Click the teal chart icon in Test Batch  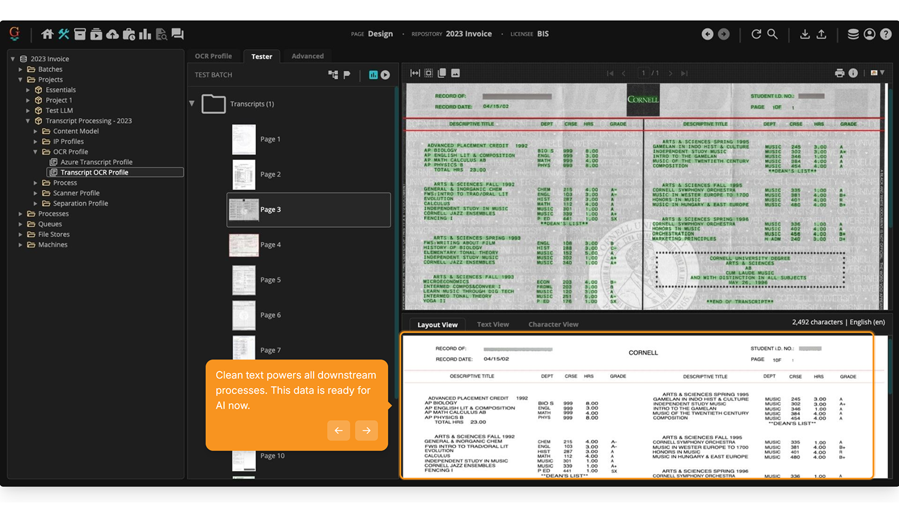tap(373, 75)
